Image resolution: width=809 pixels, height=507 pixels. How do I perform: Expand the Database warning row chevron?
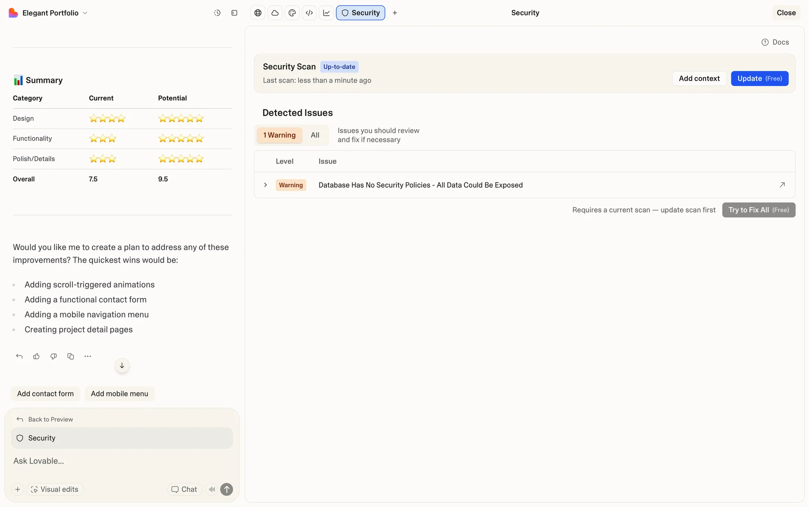pyautogui.click(x=265, y=185)
